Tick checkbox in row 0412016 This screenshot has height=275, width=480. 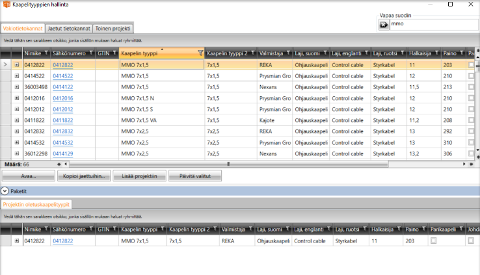pos(471,98)
